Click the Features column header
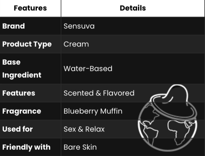205x156 pixels. point(30,8)
